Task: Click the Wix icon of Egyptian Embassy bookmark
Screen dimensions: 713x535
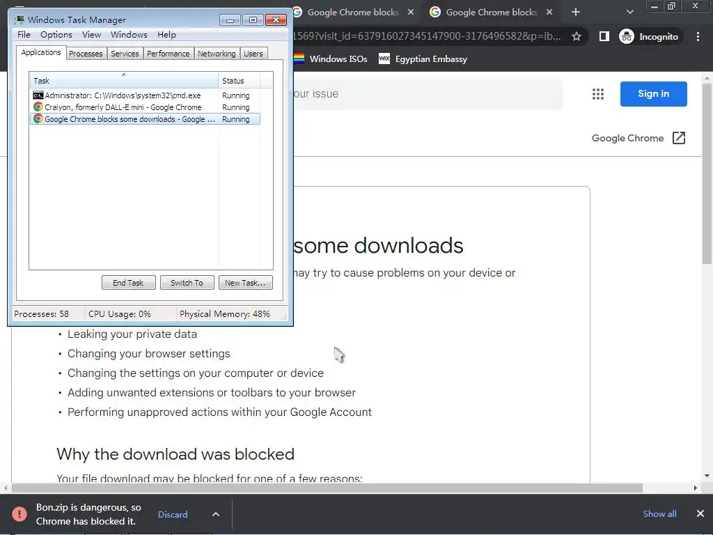Action: pos(384,59)
